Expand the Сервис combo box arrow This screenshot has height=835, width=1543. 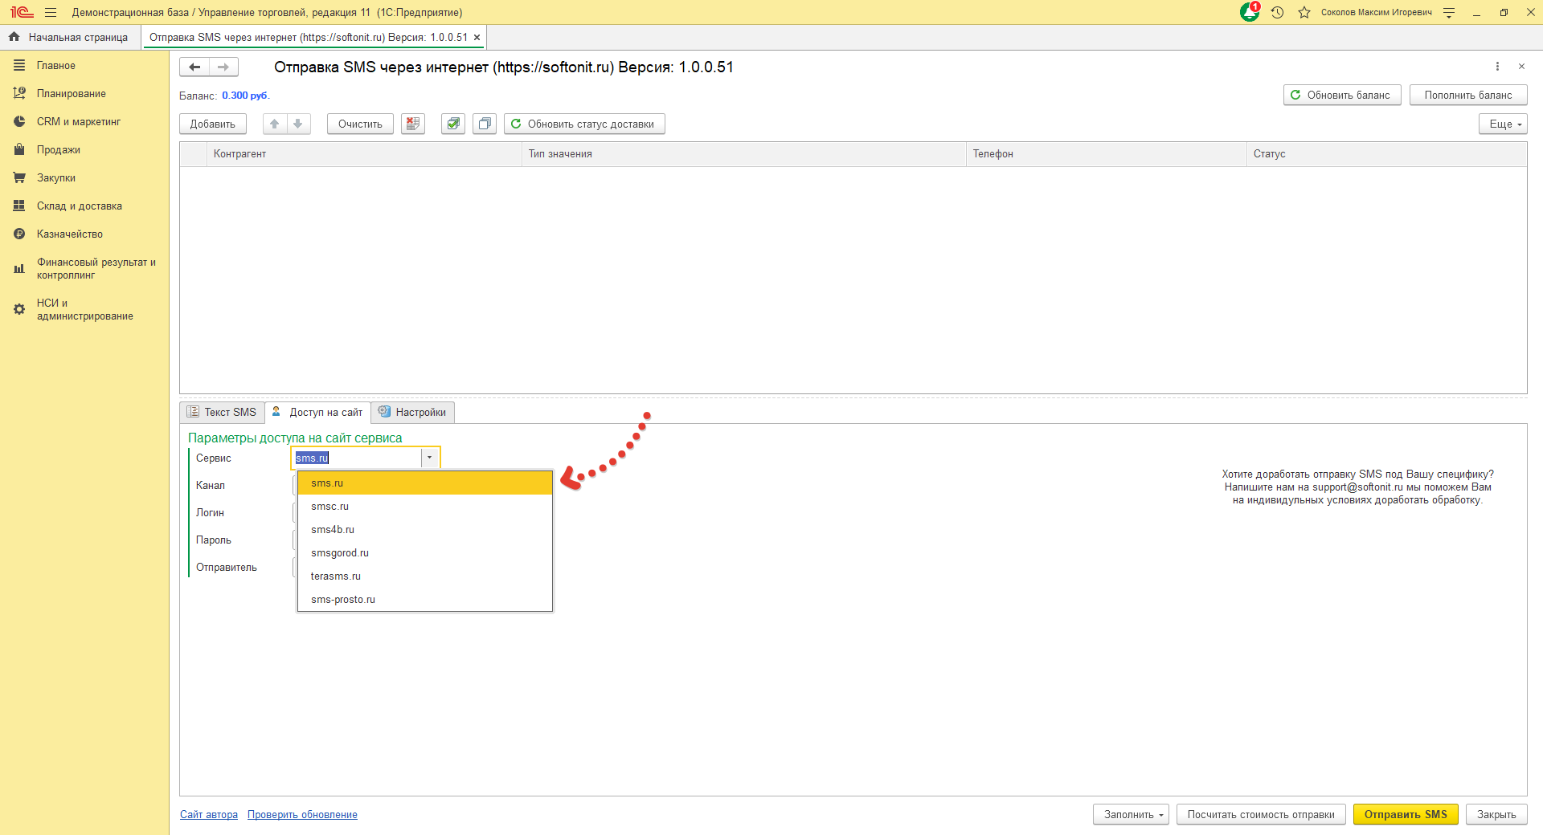tap(430, 458)
